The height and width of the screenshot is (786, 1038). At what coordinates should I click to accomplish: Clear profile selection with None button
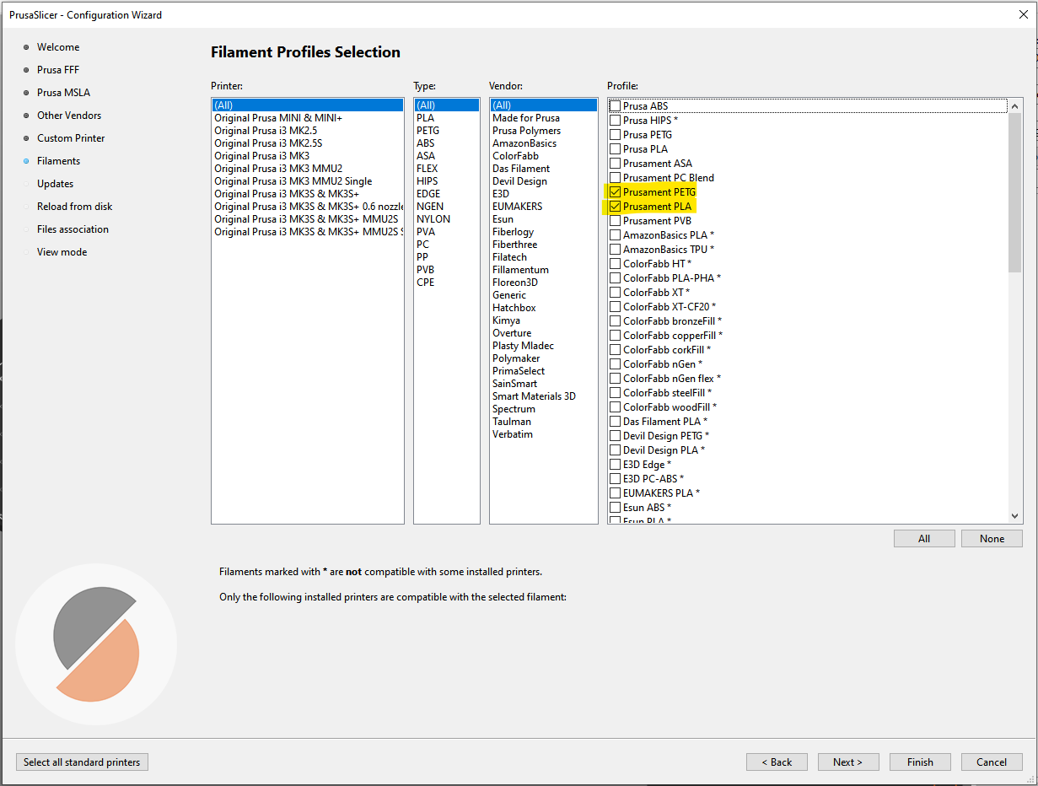(x=992, y=539)
